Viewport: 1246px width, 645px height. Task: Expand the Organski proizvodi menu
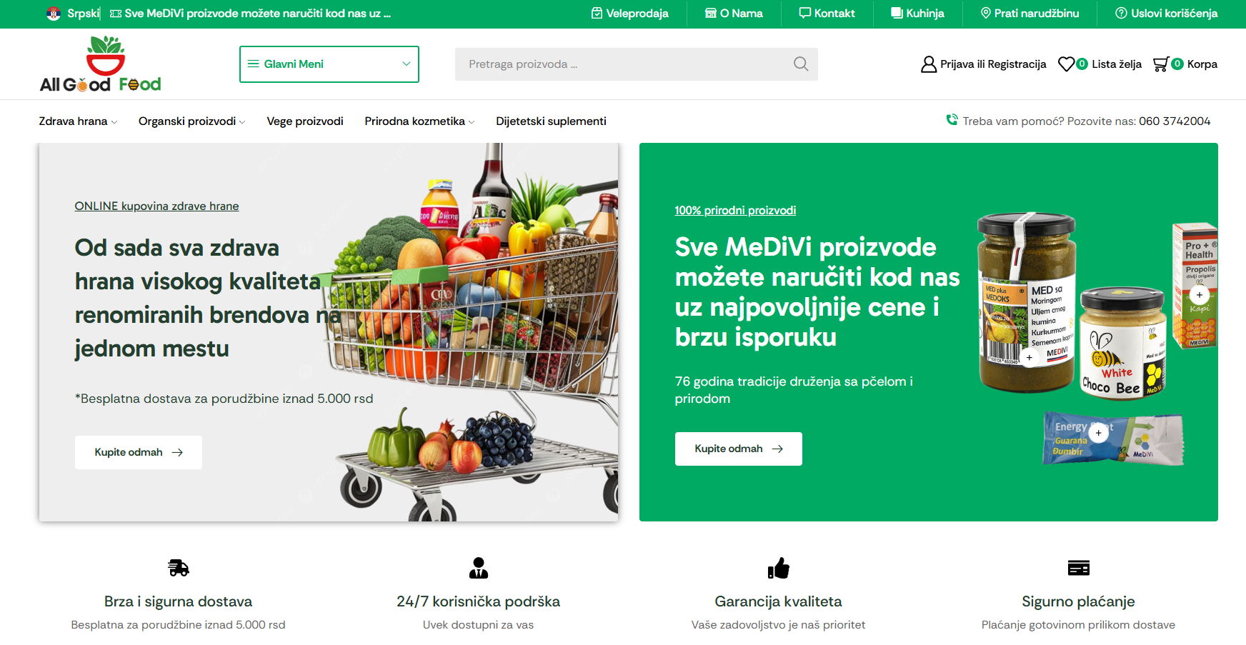pyautogui.click(x=191, y=121)
